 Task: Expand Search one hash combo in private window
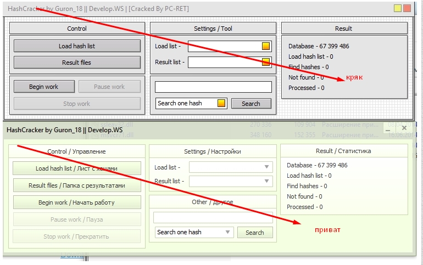tap(227, 232)
